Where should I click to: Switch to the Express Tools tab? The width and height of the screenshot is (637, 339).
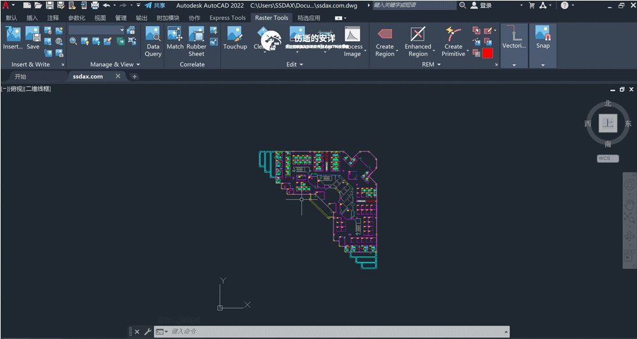pyautogui.click(x=227, y=18)
